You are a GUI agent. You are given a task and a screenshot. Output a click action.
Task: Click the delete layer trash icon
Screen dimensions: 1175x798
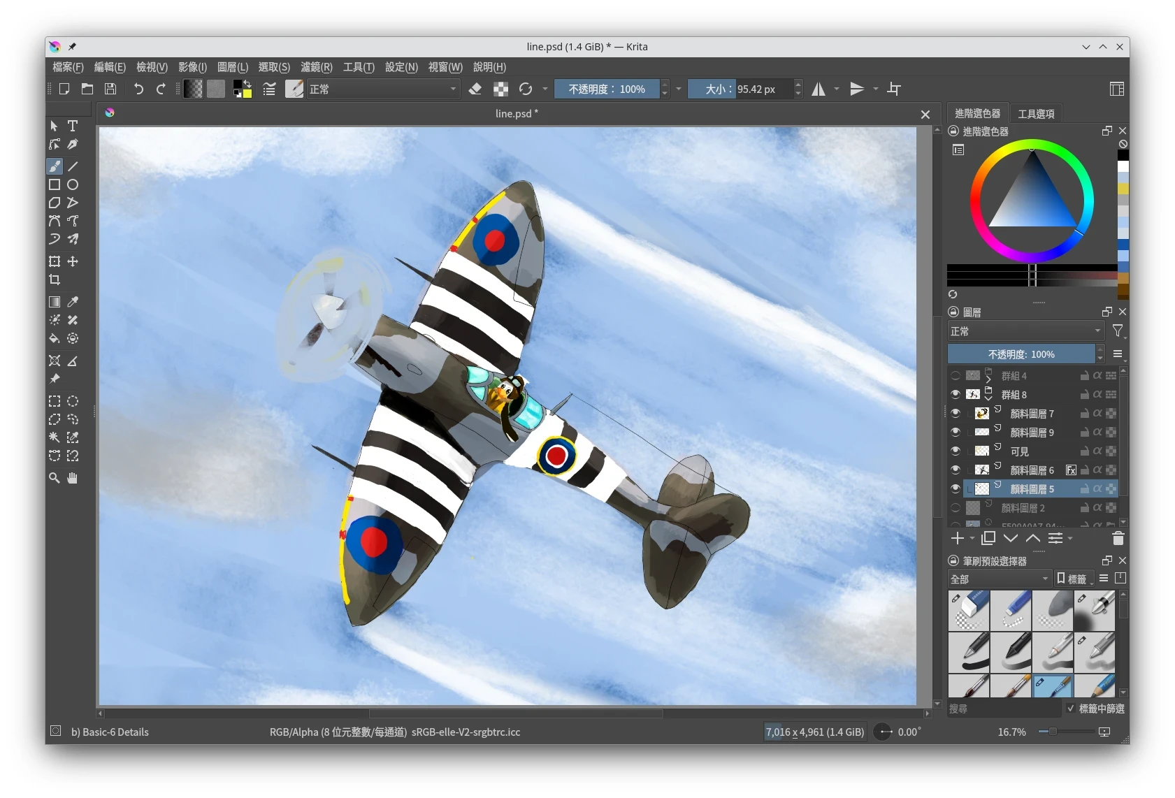[x=1117, y=539]
